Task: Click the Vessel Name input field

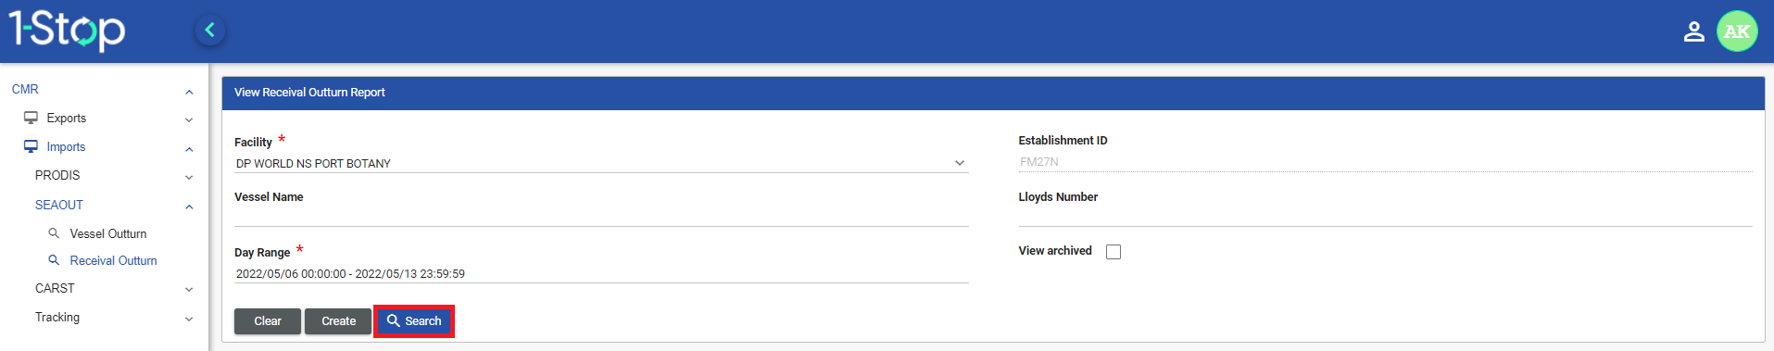Action: [601, 217]
